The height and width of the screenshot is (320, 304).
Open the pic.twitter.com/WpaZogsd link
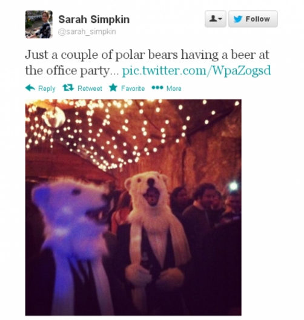196,71
